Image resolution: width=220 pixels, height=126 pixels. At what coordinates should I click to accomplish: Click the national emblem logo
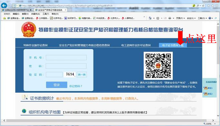[28, 29]
